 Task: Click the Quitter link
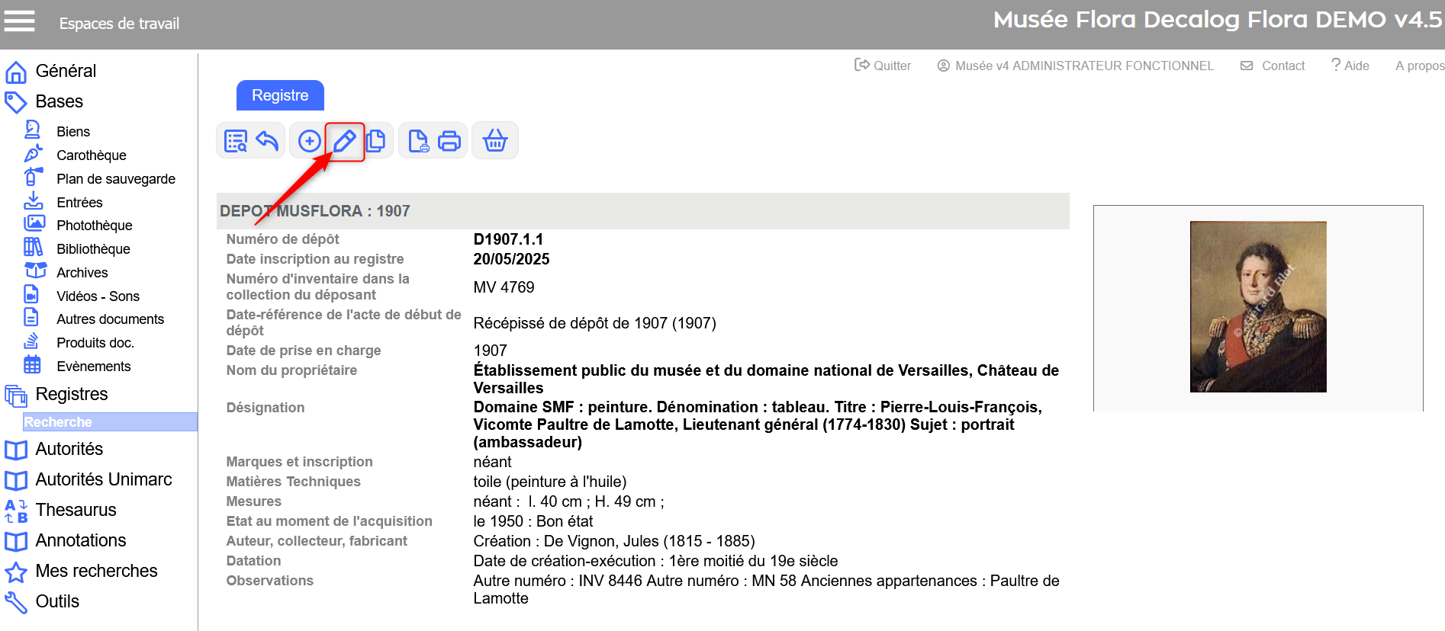click(883, 66)
